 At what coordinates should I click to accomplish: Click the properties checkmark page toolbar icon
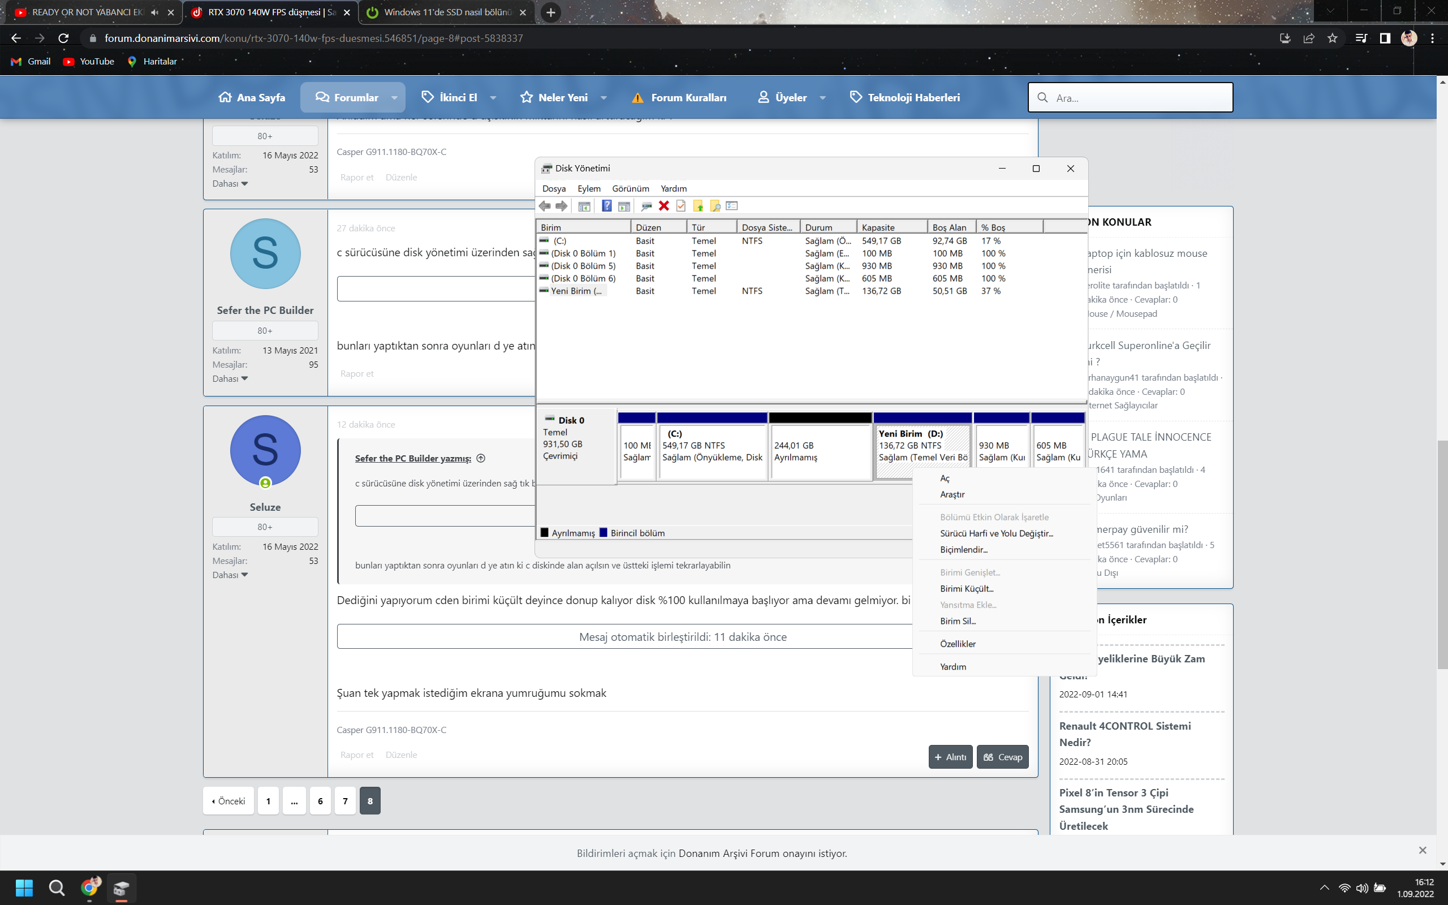point(681,206)
